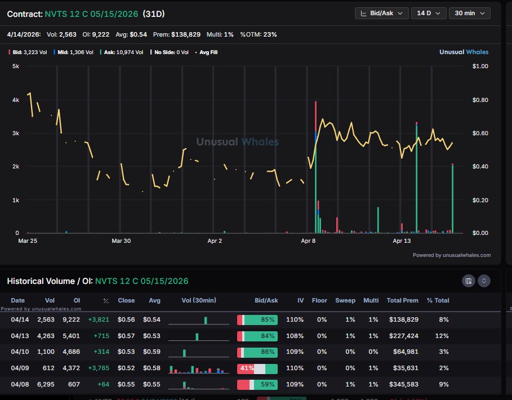The image size is (512, 400).
Task: Sort the table by the Vol column header
Action: click(x=50, y=300)
